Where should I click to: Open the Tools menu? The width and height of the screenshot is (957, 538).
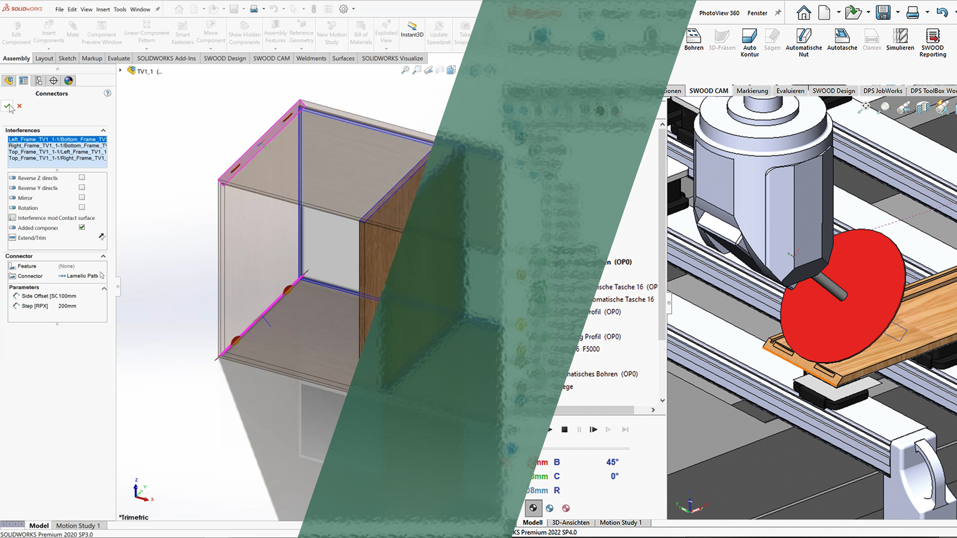point(120,10)
